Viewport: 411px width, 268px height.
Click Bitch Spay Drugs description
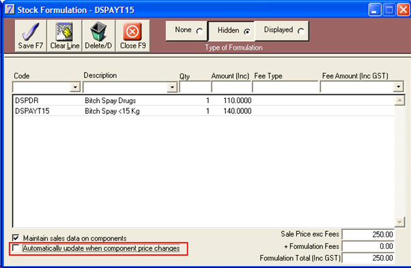(111, 100)
